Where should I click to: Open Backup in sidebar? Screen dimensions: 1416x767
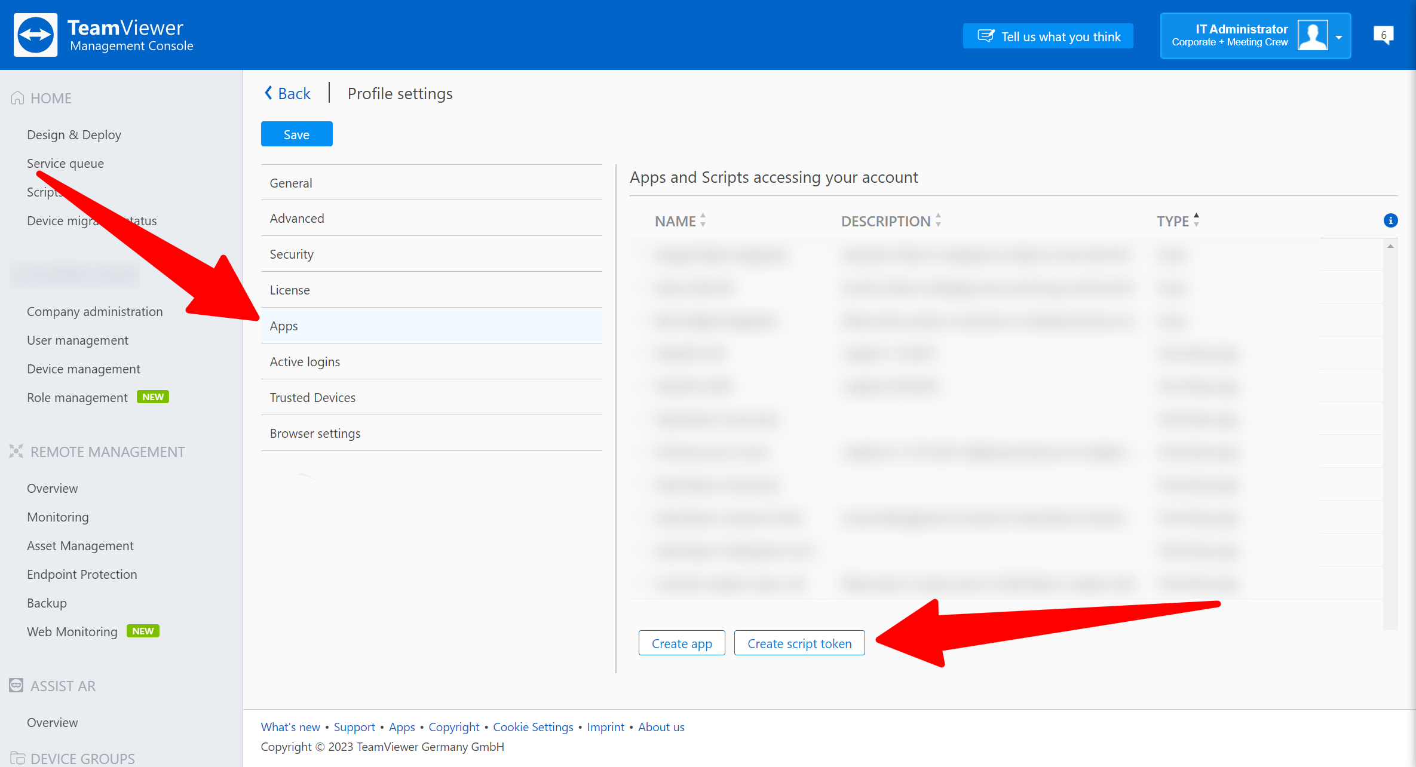pyautogui.click(x=47, y=603)
